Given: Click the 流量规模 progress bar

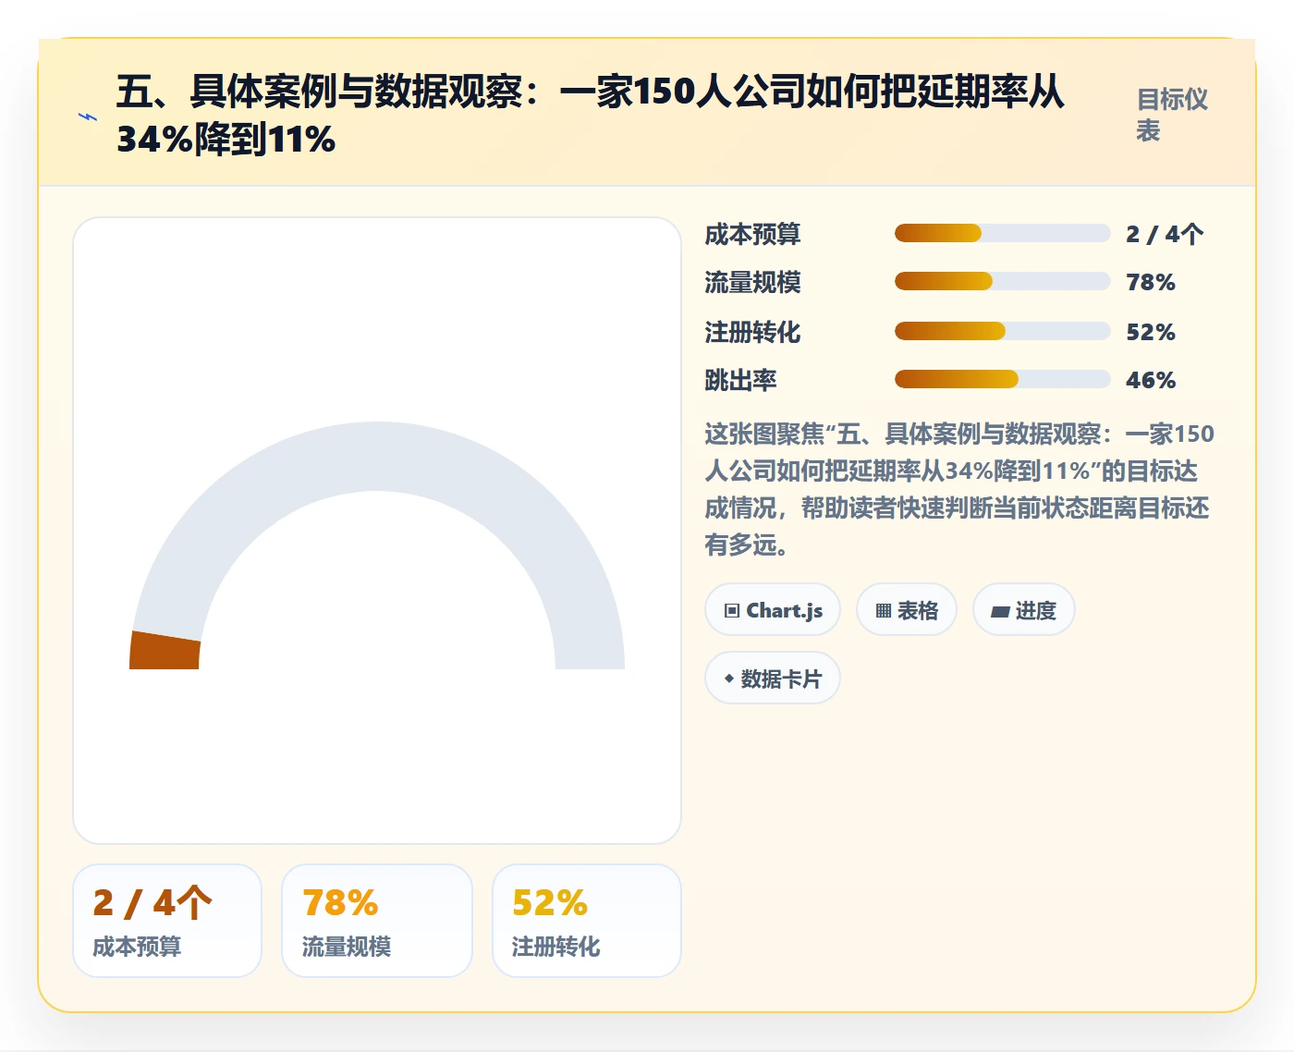Looking at the screenshot, I should [x=1002, y=281].
